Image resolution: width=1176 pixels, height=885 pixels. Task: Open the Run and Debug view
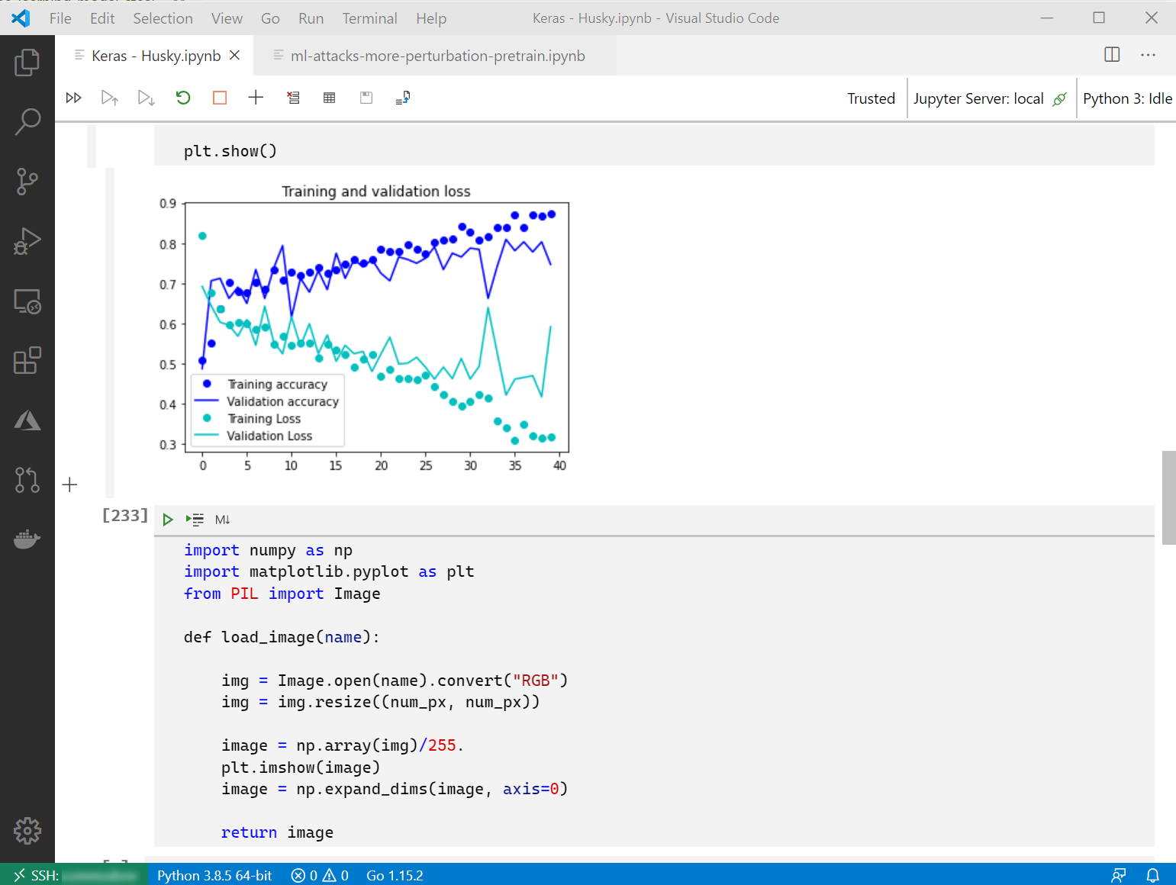coord(27,241)
